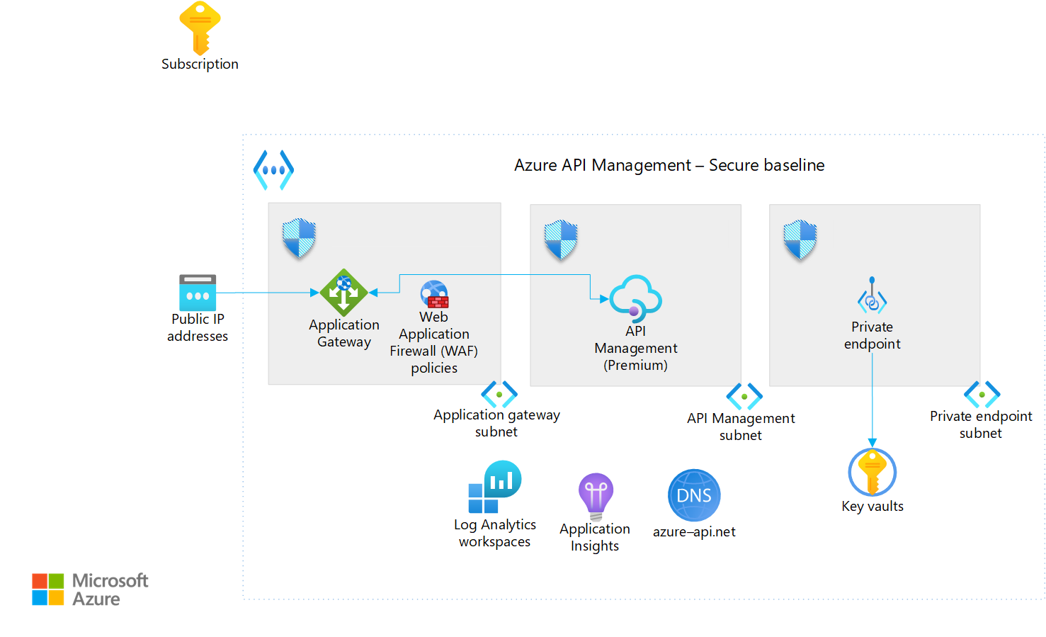The width and height of the screenshot is (1046, 637).
Task: Select the Public IP addresses icon
Action: click(x=198, y=293)
